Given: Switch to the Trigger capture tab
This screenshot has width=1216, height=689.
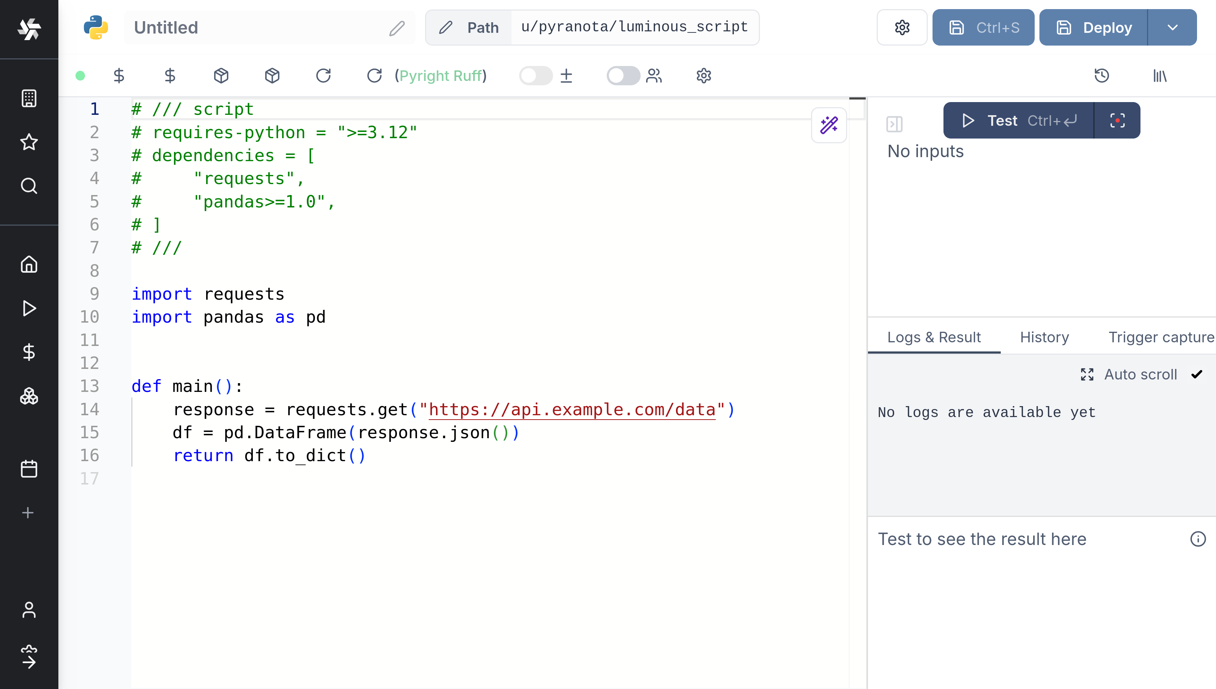Looking at the screenshot, I should (1161, 337).
